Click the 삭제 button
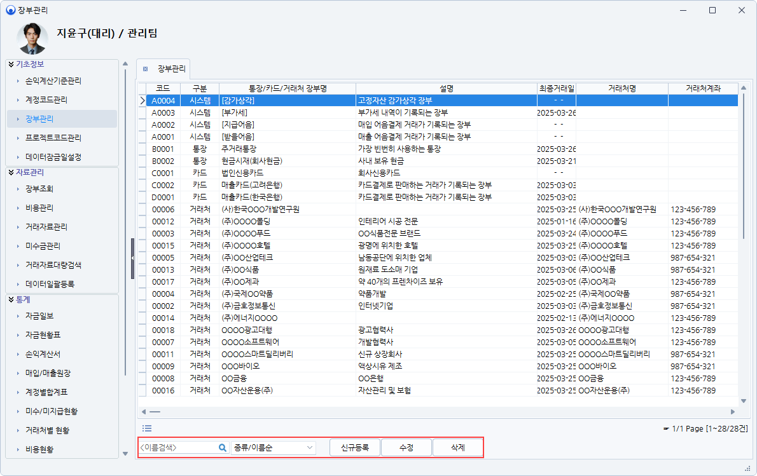The image size is (757, 476). click(x=457, y=447)
